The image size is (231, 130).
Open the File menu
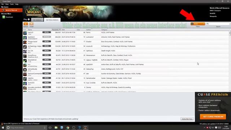click(3, 4)
